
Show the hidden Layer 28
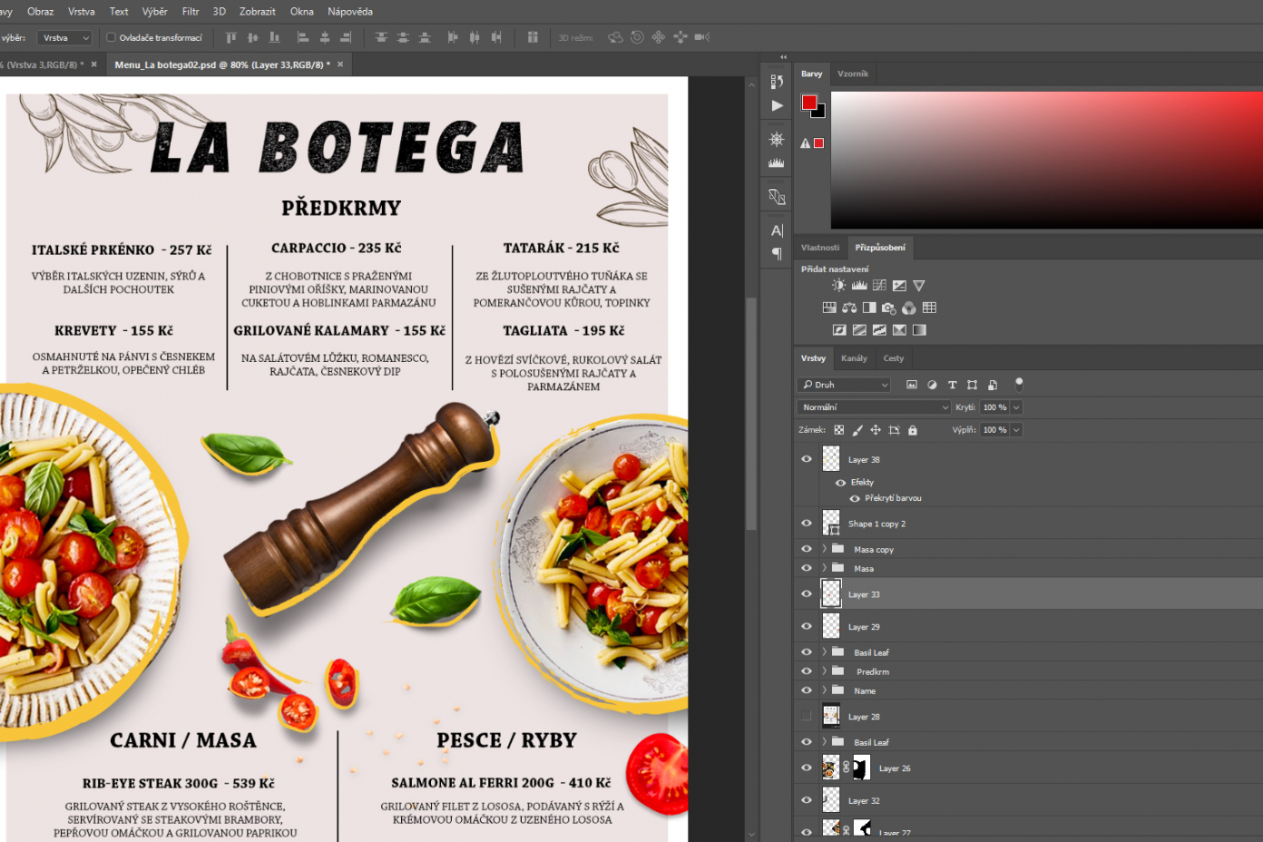pyautogui.click(x=806, y=717)
